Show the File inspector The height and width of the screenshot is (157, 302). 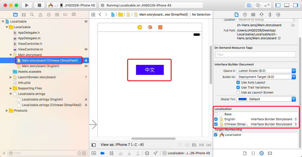[236, 14]
